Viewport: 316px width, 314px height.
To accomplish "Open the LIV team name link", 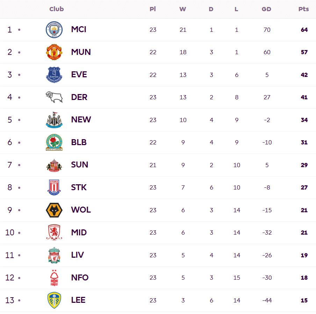I will 77,255.
